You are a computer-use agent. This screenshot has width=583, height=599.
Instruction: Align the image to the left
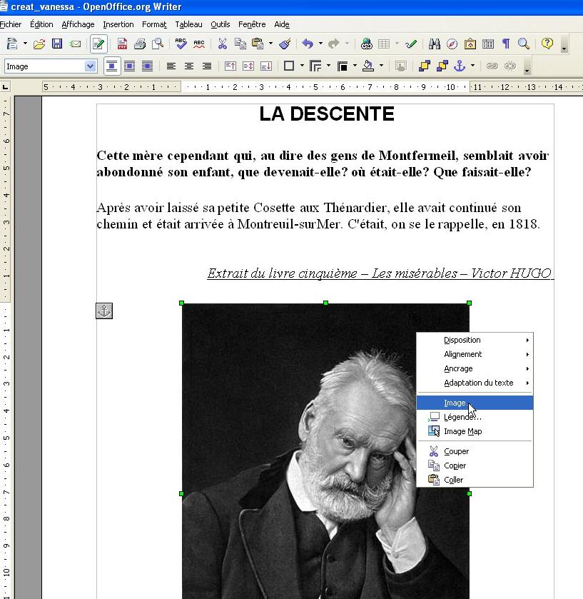point(171,66)
